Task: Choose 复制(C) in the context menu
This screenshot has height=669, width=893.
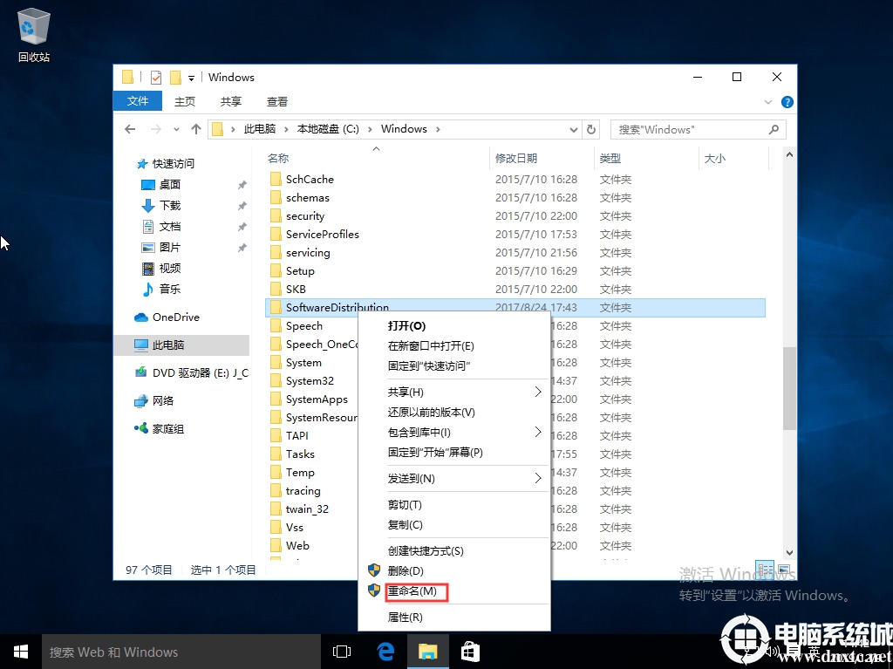Action: pyautogui.click(x=405, y=525)
